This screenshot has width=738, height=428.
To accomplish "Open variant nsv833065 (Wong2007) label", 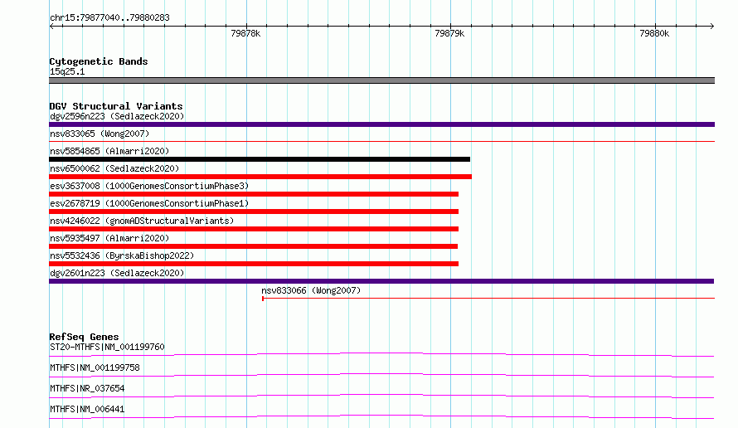I will (100, 134).
